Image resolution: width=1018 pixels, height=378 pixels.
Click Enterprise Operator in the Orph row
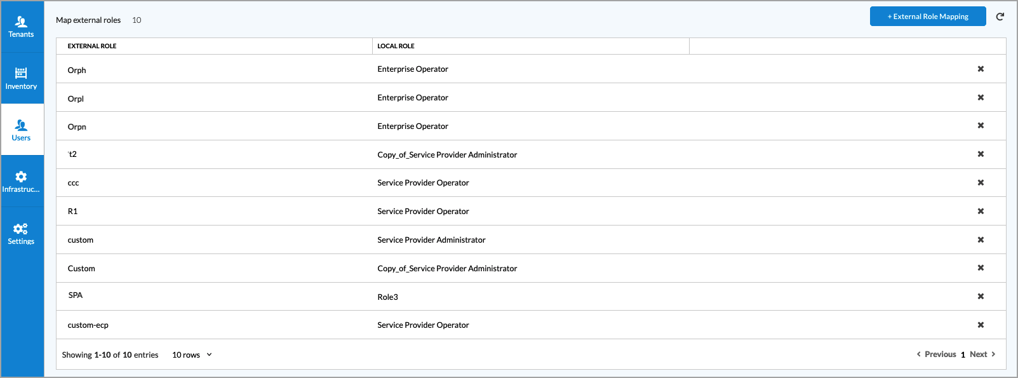[x=413, y=69]
